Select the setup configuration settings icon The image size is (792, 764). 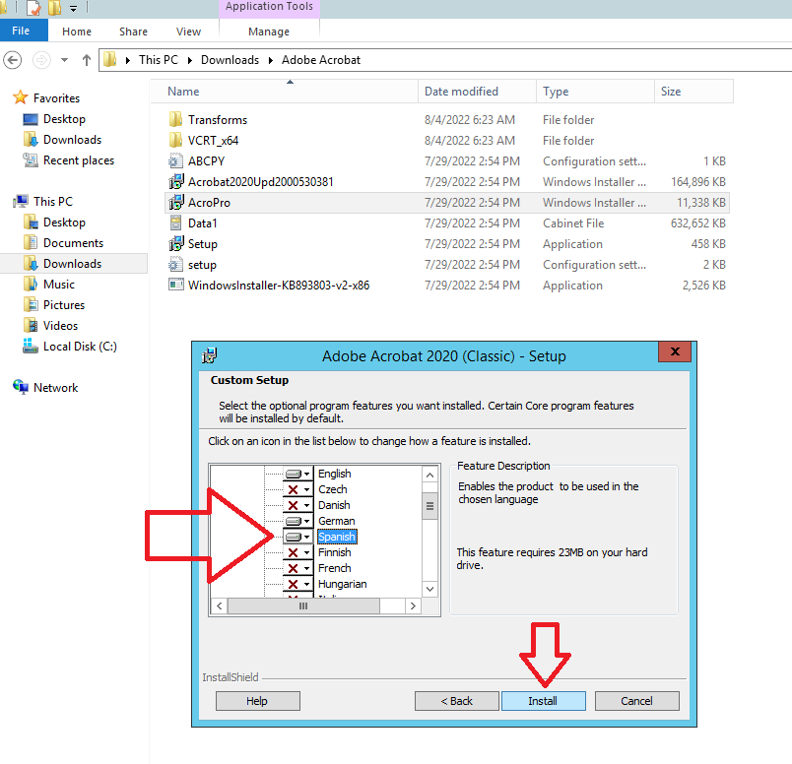coord(175,265)
